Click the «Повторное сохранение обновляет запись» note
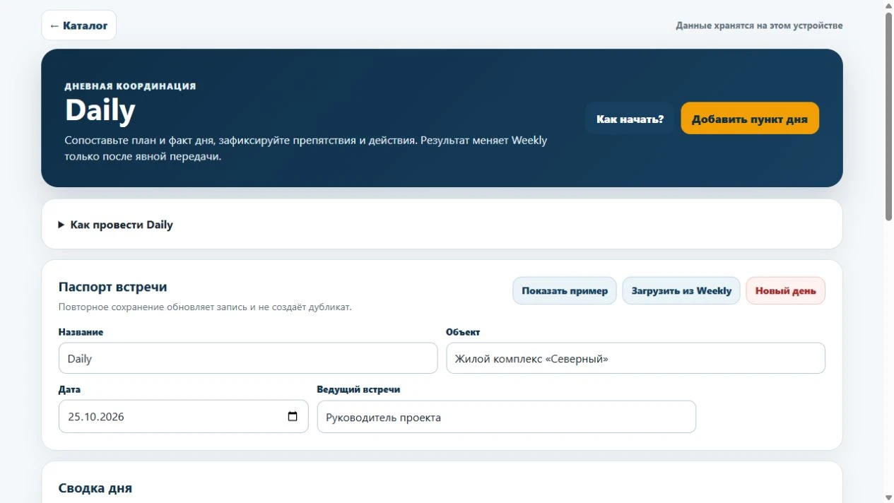The height and width of the screenshot is (503, 894). 205,307
